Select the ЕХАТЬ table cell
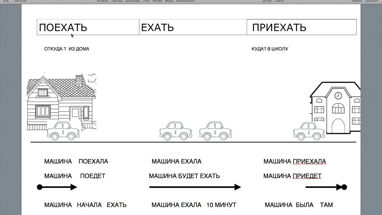 [193, 27]
